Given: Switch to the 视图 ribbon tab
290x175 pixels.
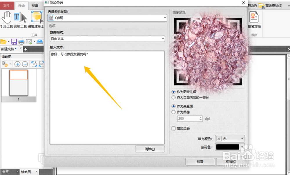Looking at the screenshot, I should pos(35,6).
